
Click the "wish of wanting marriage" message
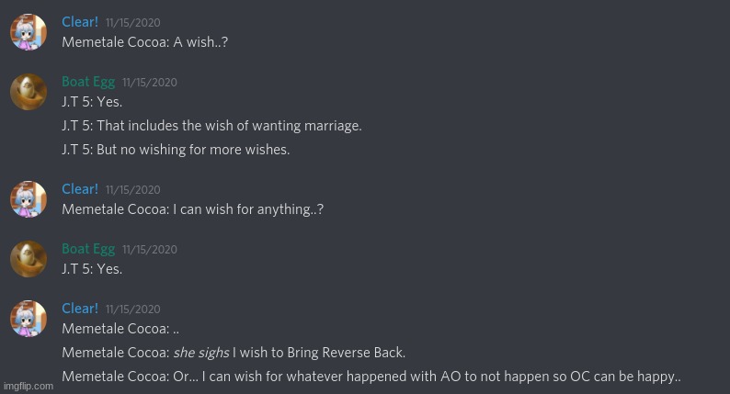coord(211,126)
